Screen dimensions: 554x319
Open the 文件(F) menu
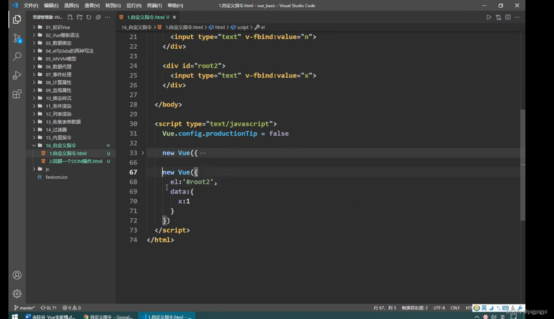click(31, 5)
